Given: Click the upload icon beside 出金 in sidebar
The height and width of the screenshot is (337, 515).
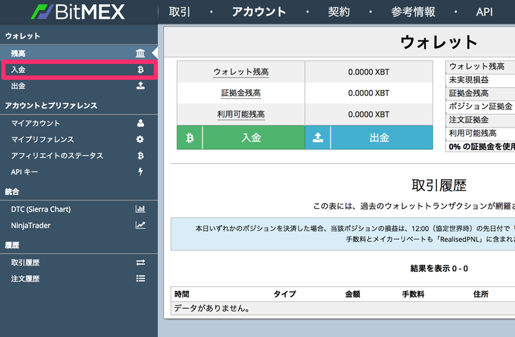Looking at the screenshot, I should (141, 86).
